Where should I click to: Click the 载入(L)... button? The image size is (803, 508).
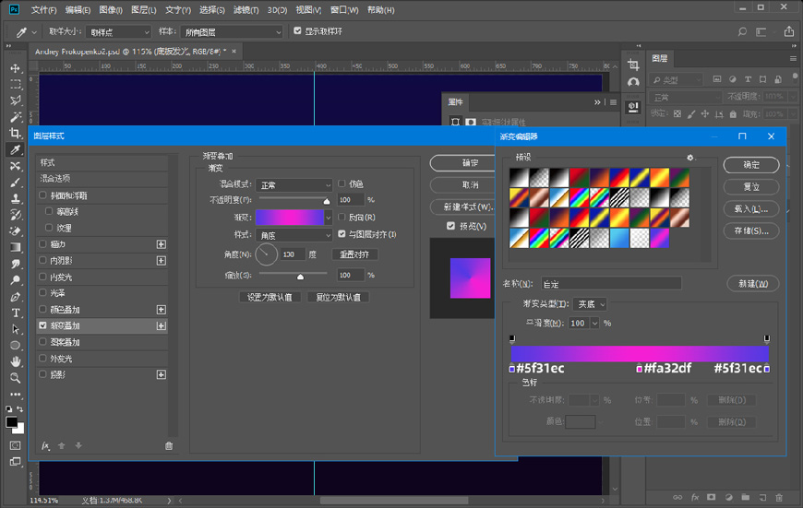point(751,208)
